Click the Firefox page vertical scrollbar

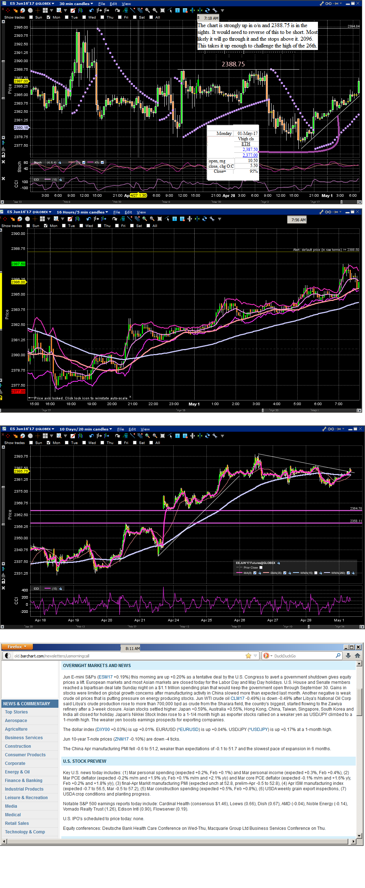[x=359, y=749]
